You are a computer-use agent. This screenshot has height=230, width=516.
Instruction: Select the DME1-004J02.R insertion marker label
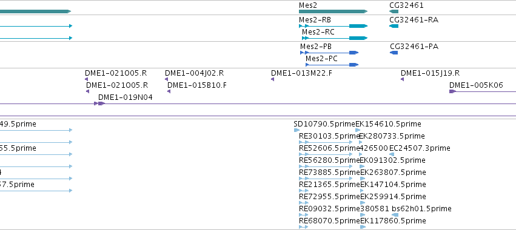click(x=194, y=73)
